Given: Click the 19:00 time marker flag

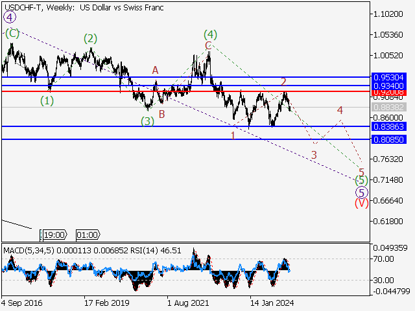Looking at the screenshot, I should pyautogui.click(x=53, y=235).
